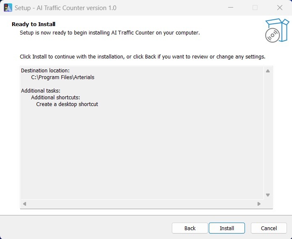The height and width of the screenshot is (239, 292).
Task: Go Back to review installation settings
Action: (190, 228)
